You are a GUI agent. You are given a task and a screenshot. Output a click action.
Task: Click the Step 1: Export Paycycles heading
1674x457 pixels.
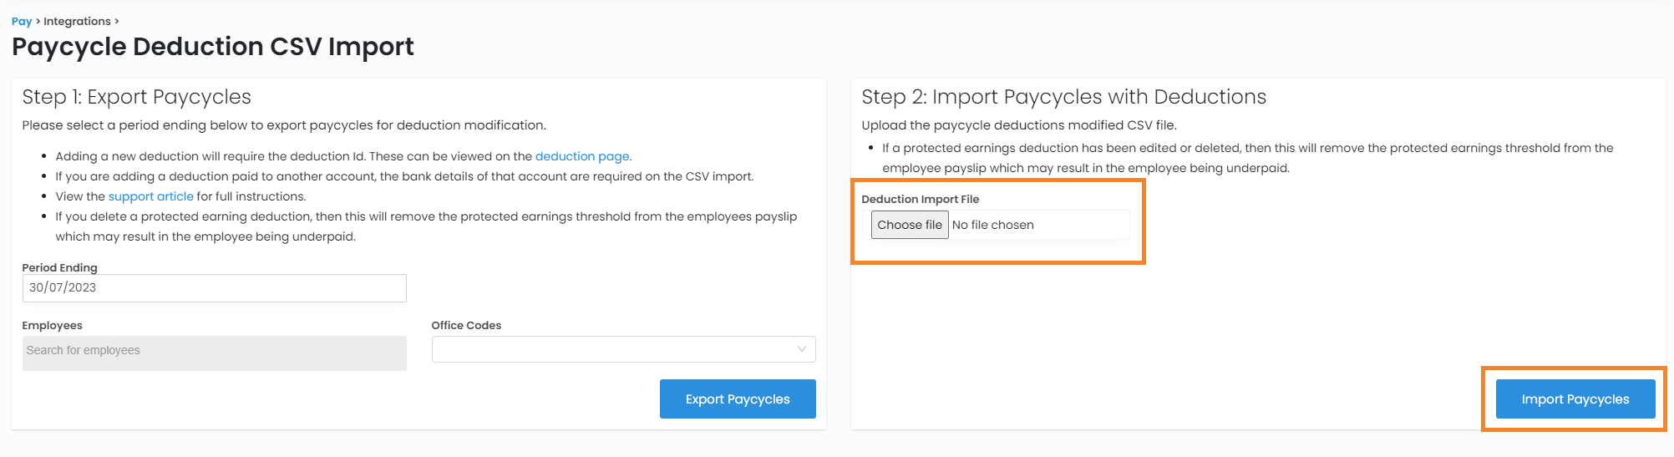(x=136, y=97)
